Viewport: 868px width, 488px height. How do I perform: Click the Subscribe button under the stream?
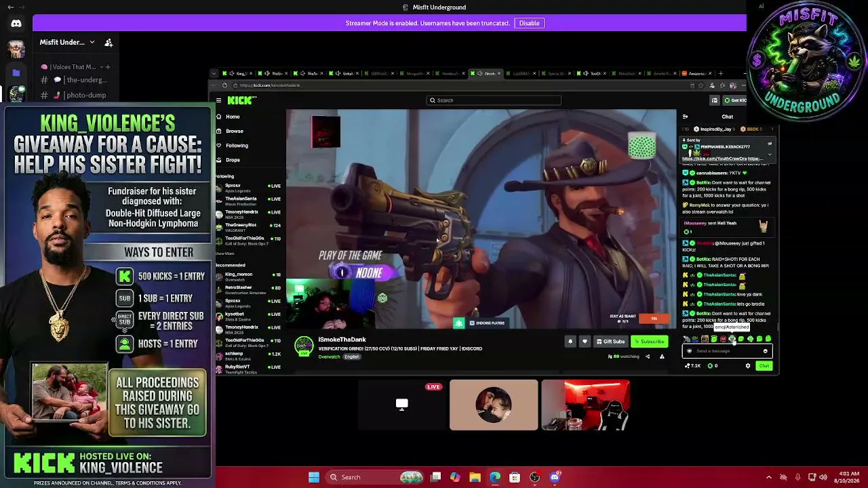[x=650, y=342]
